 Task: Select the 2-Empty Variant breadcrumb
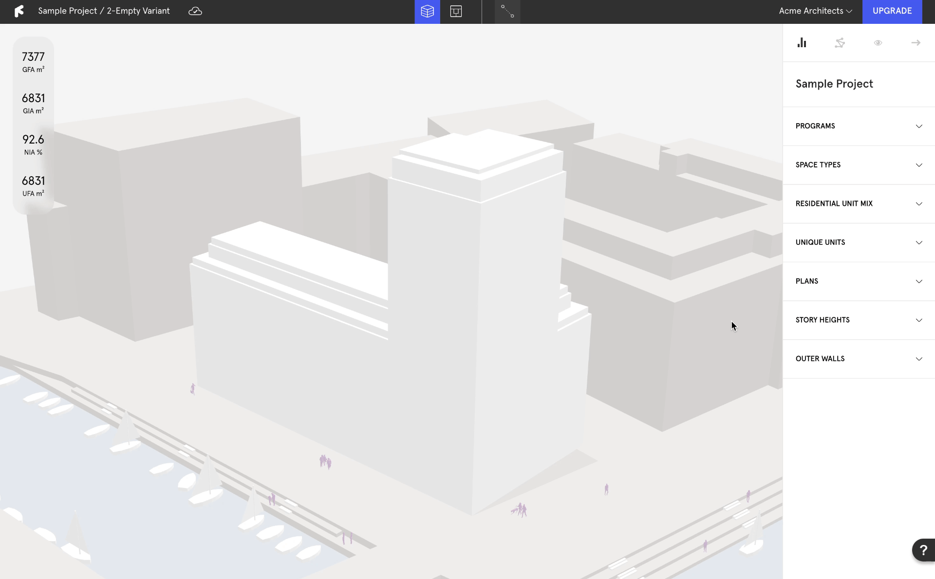[138, 11]
